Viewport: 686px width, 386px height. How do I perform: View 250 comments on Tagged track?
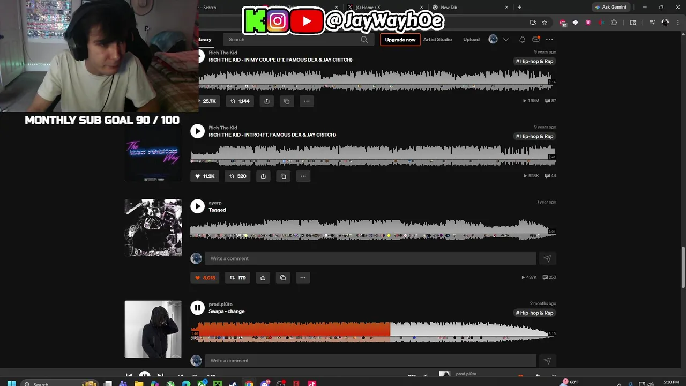(x=549, y=278)
